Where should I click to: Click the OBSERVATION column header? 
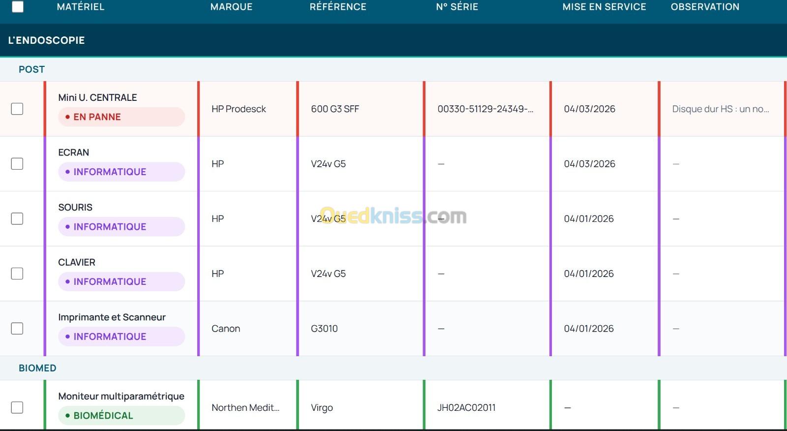705,7
